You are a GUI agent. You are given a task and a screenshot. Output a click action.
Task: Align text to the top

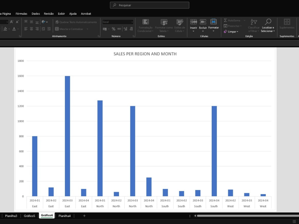[26, 22]
